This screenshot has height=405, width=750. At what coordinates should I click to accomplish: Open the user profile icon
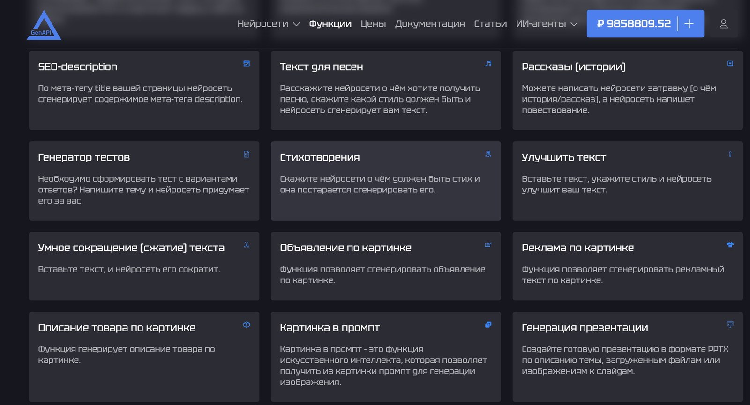(x=723, y=24)
